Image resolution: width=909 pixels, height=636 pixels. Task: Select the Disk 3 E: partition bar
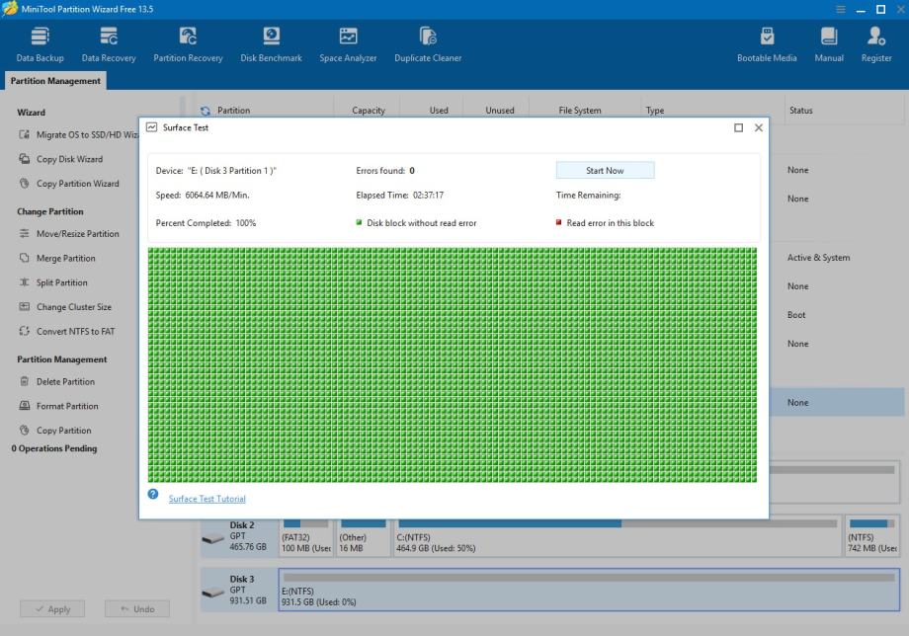tap(589, 590)
